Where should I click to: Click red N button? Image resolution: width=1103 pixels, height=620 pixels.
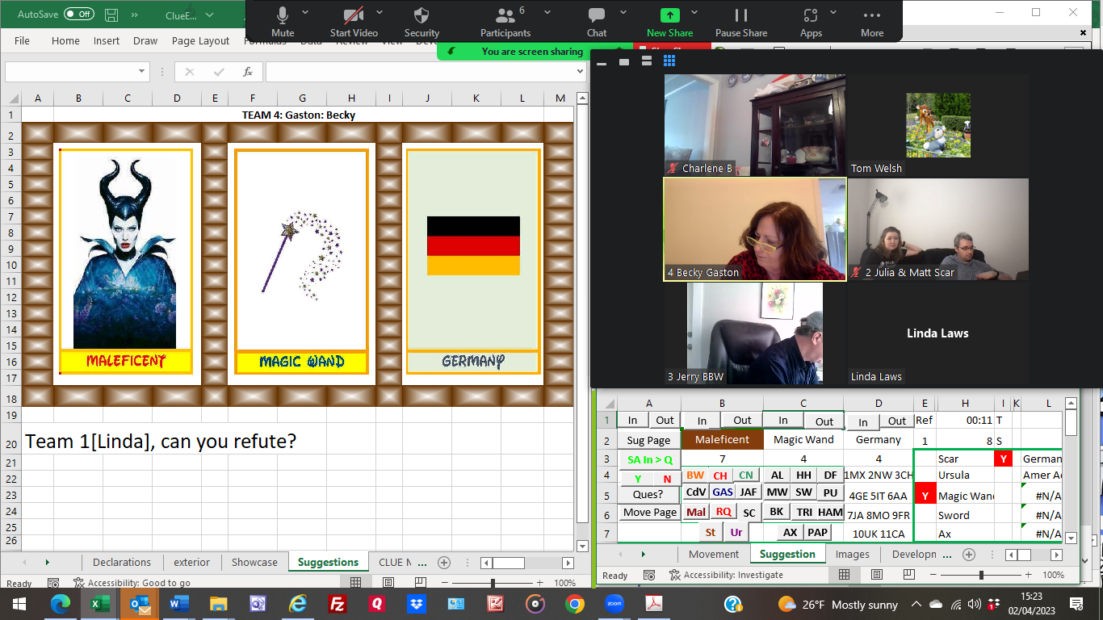tap(667, 479)
